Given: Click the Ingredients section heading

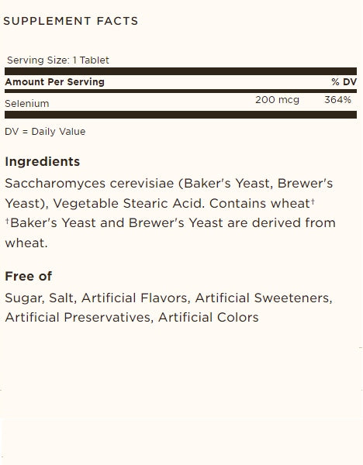Looking at the screenshot, I should tap(43, 162).
